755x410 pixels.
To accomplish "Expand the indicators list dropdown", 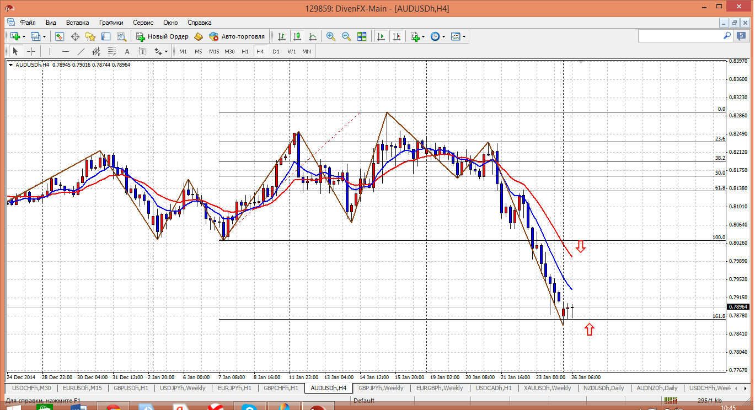I will (424, 36).
